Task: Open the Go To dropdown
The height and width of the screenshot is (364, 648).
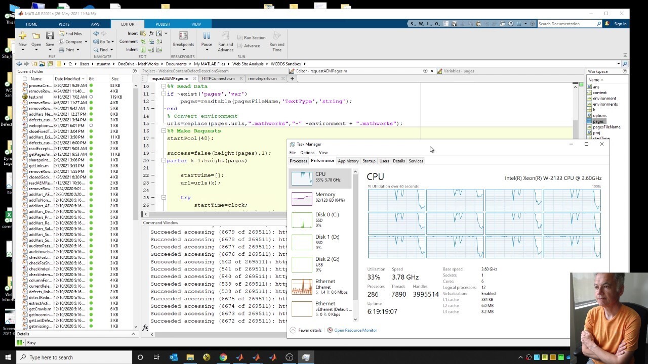Action: tap(105, 41)
